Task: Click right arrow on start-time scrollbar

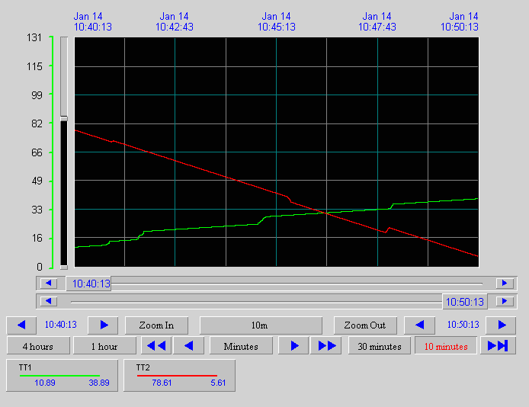Action: click(x=505, y=283)
